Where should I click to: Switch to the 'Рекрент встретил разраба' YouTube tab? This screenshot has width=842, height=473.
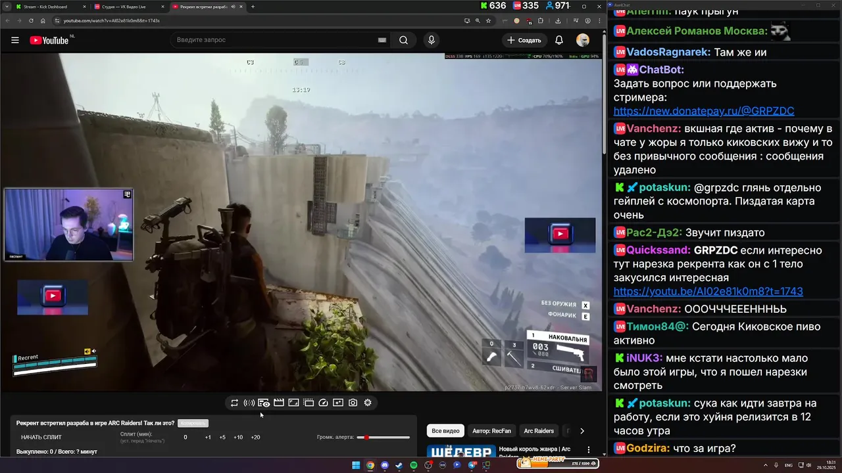pyautogui.click(x=207, y=7)
